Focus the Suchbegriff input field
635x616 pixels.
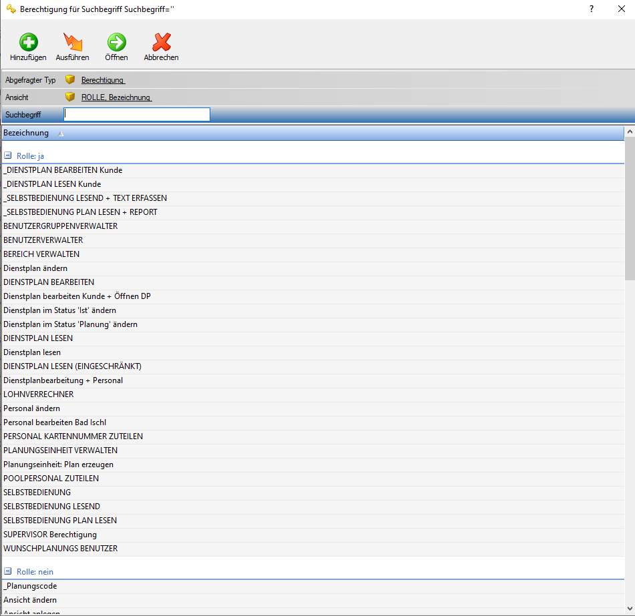coord(137,115)
